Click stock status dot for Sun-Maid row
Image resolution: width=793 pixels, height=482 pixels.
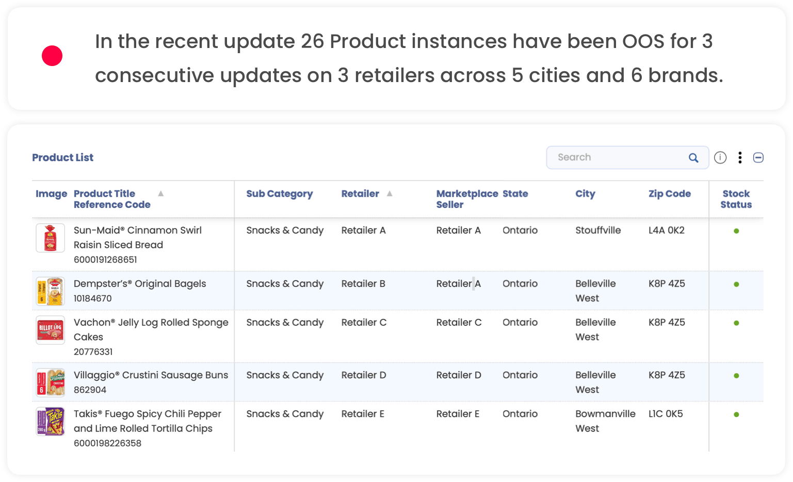pos(736,231)
